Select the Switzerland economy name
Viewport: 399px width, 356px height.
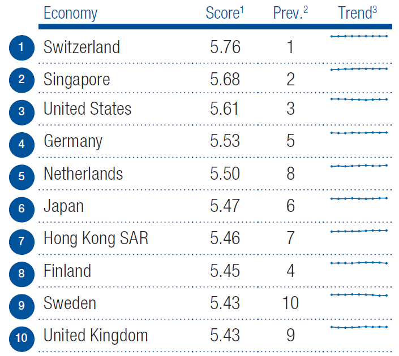[x=81, y=47]
